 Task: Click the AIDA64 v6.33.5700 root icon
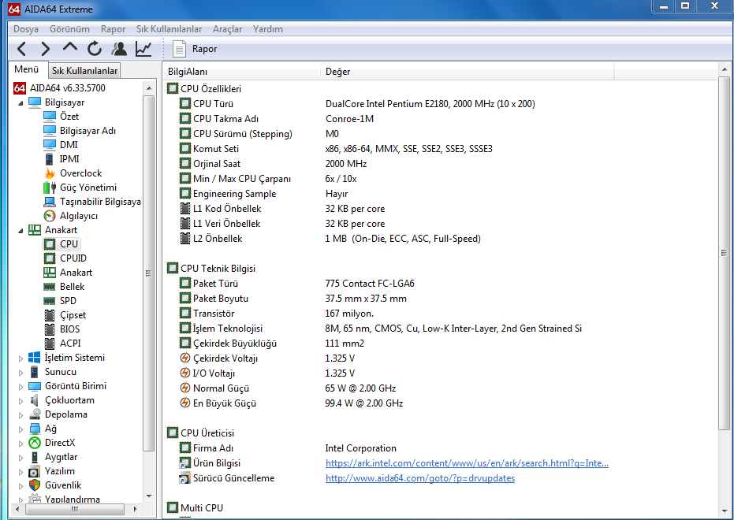point(20,88)
